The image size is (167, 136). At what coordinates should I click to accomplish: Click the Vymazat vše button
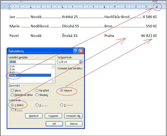73,116
